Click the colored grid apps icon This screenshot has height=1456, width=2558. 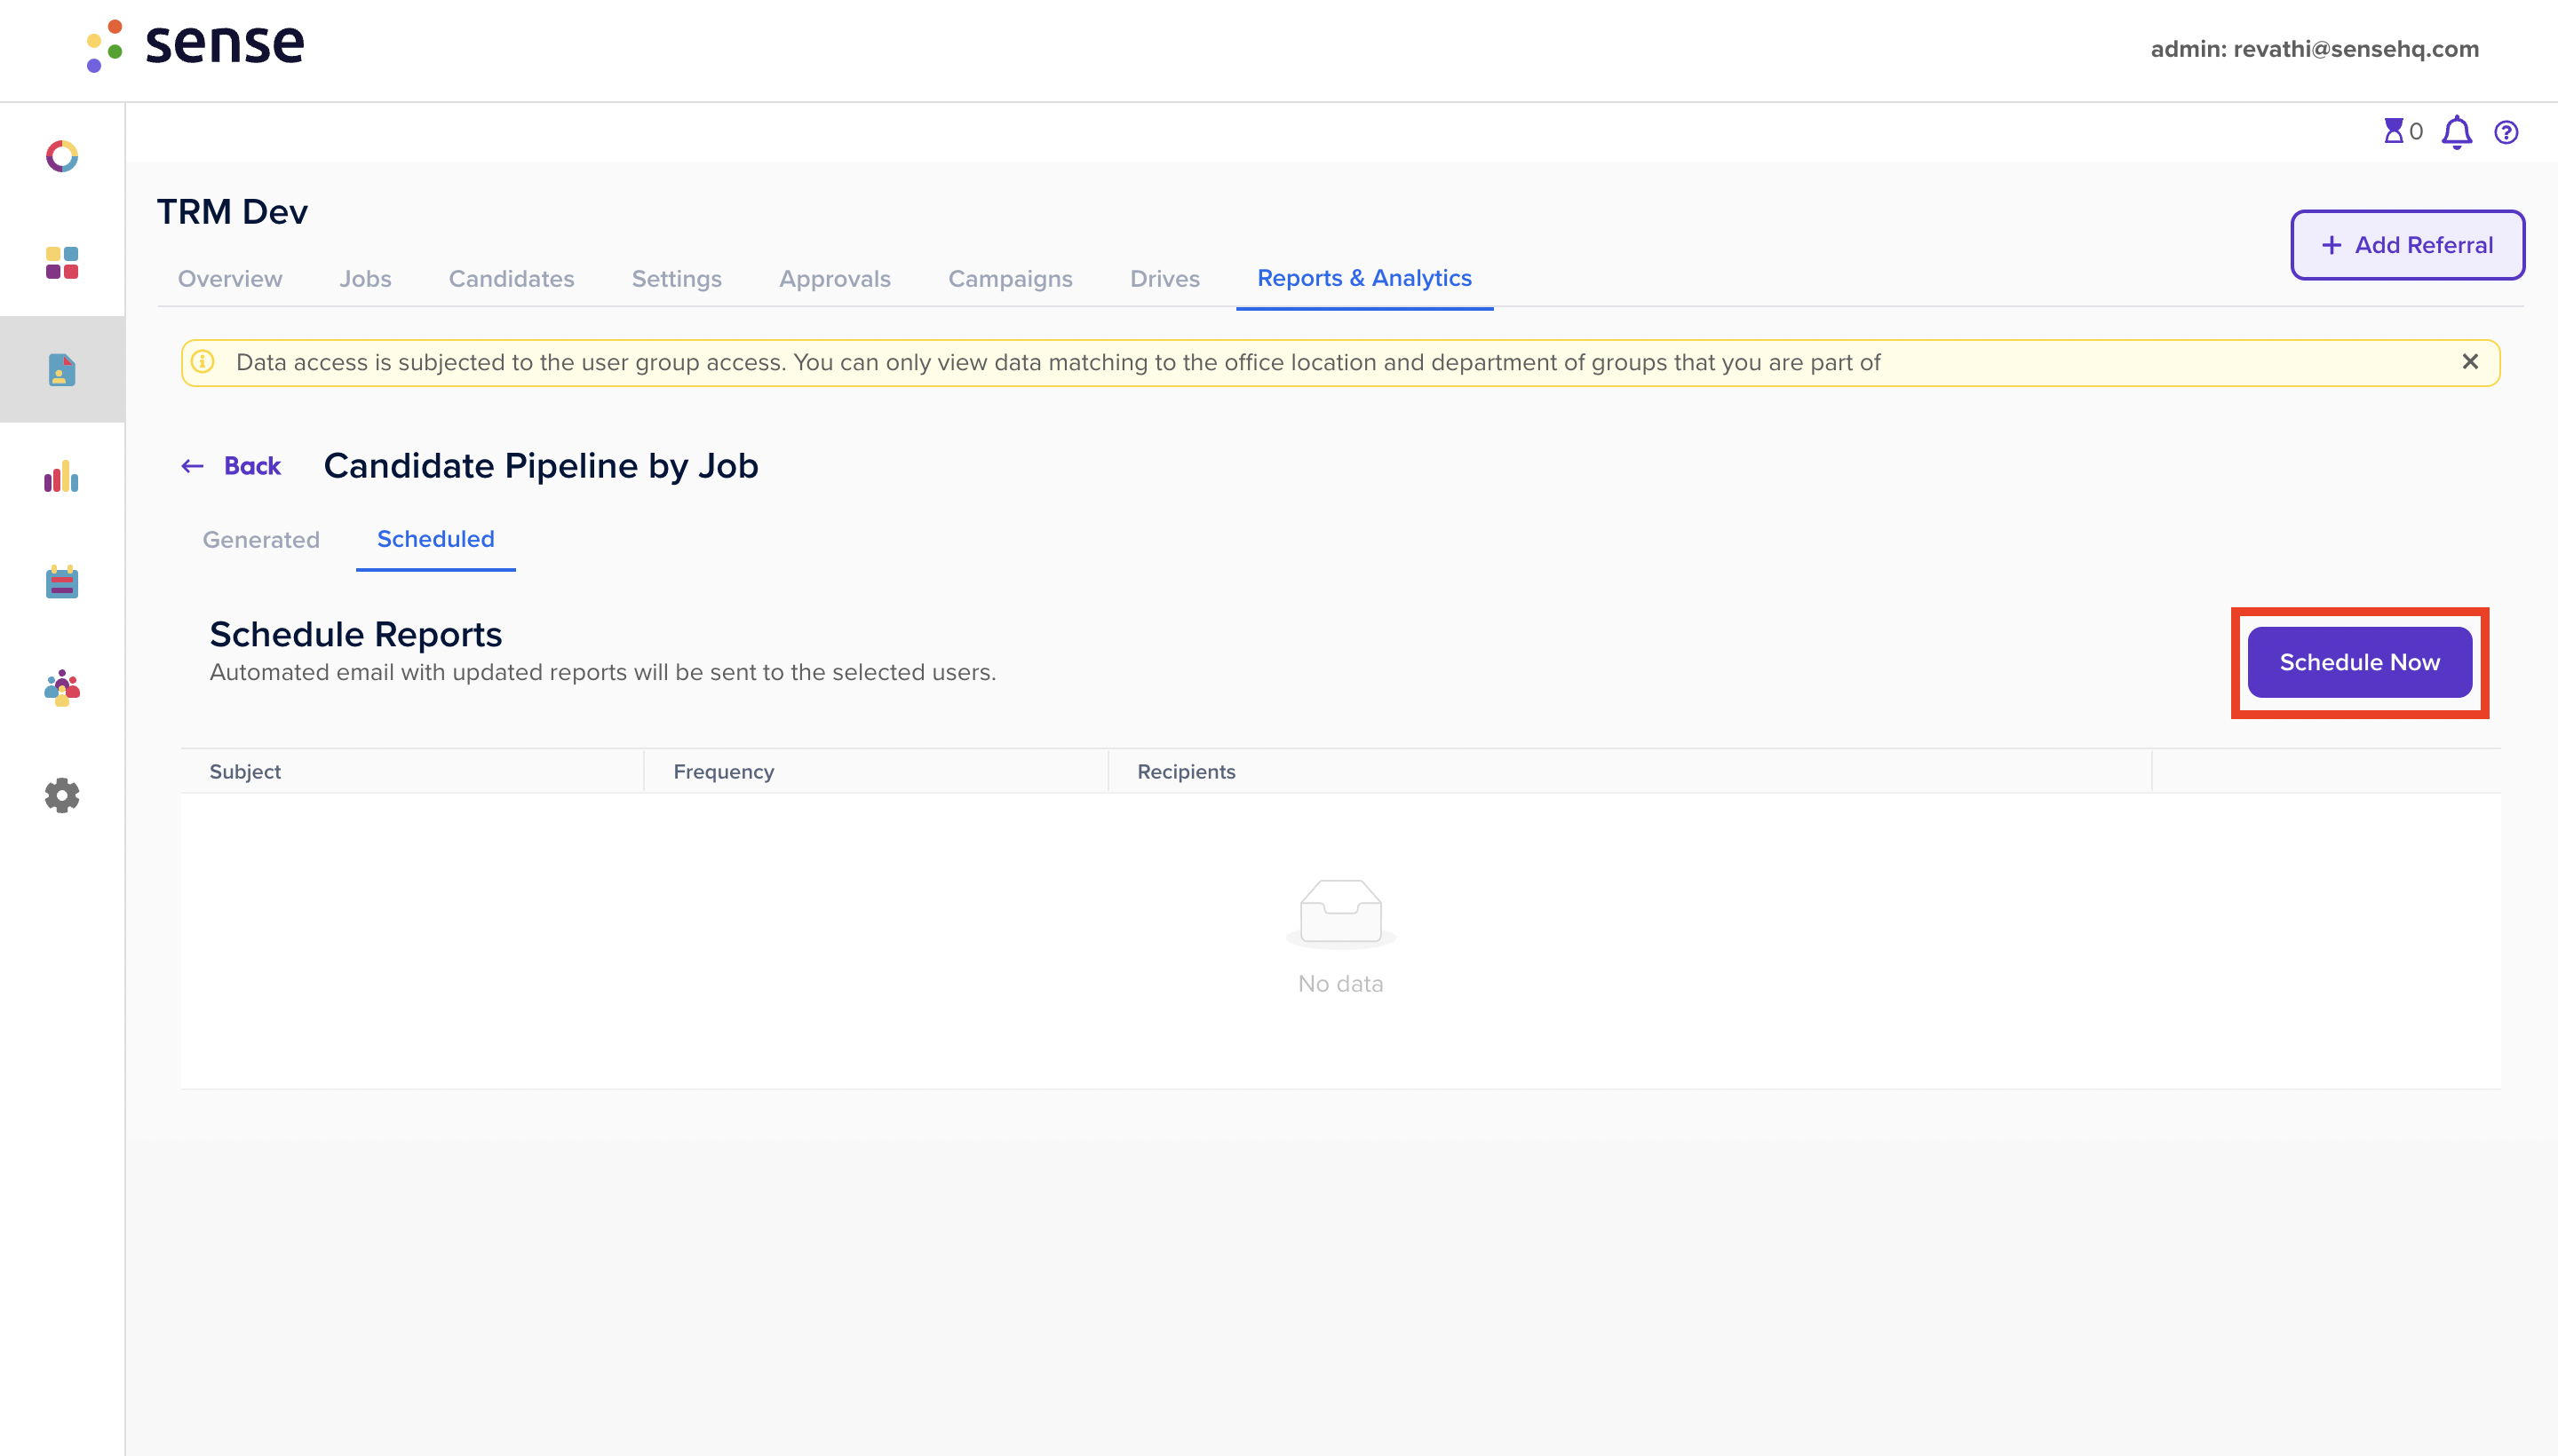click(x=62, y=263)
